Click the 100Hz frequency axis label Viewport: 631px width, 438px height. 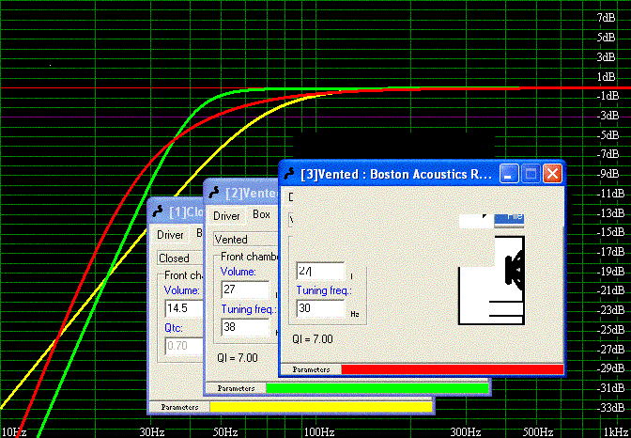click(x=319, y=432)
